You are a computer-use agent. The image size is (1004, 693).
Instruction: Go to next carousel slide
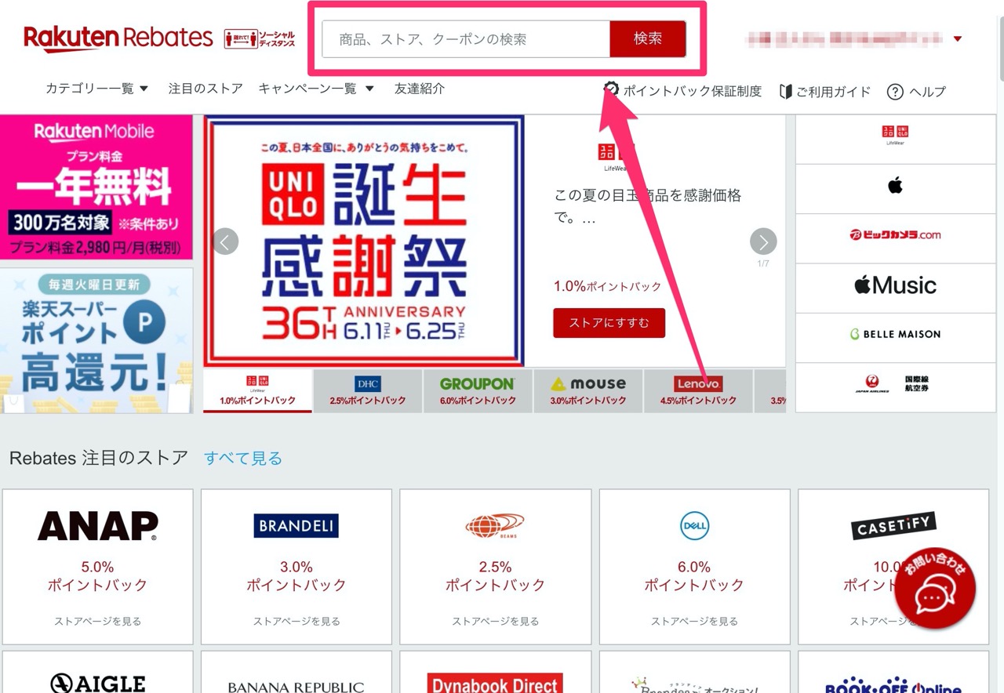tap(763, 241)
